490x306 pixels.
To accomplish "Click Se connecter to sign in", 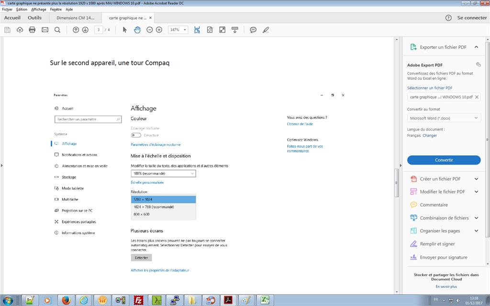I will [472, 18].
